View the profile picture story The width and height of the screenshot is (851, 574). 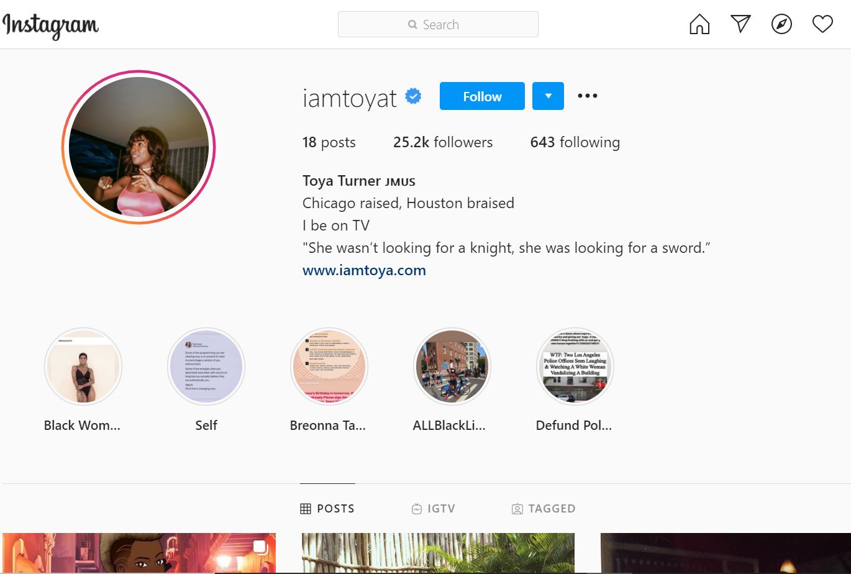139,147
